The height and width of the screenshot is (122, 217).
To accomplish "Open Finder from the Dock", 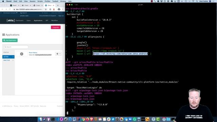I will pyautogui.click(x=40, y=119).
